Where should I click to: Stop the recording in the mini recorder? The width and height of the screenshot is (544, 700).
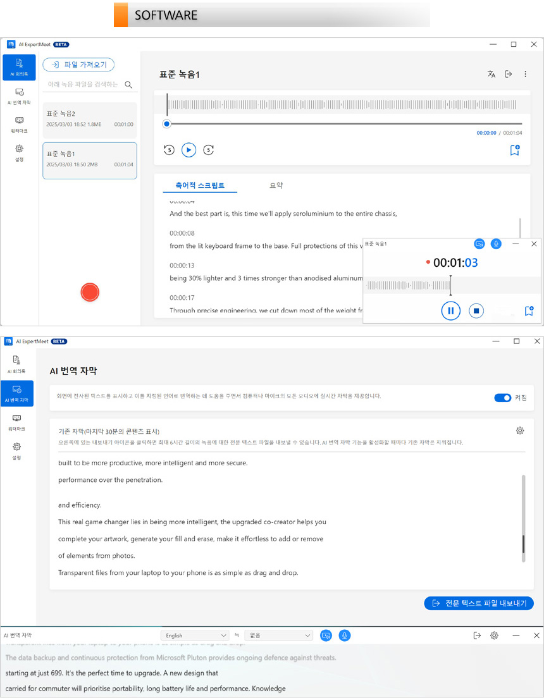coord(476,310)
